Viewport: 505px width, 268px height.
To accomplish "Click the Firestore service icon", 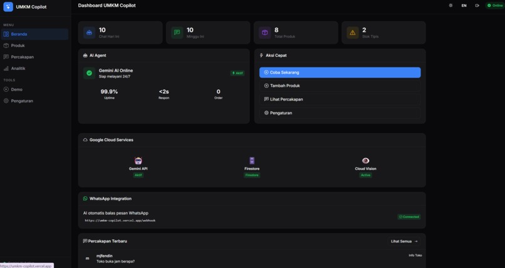I will pyautogui.click(x=252, y=161).
